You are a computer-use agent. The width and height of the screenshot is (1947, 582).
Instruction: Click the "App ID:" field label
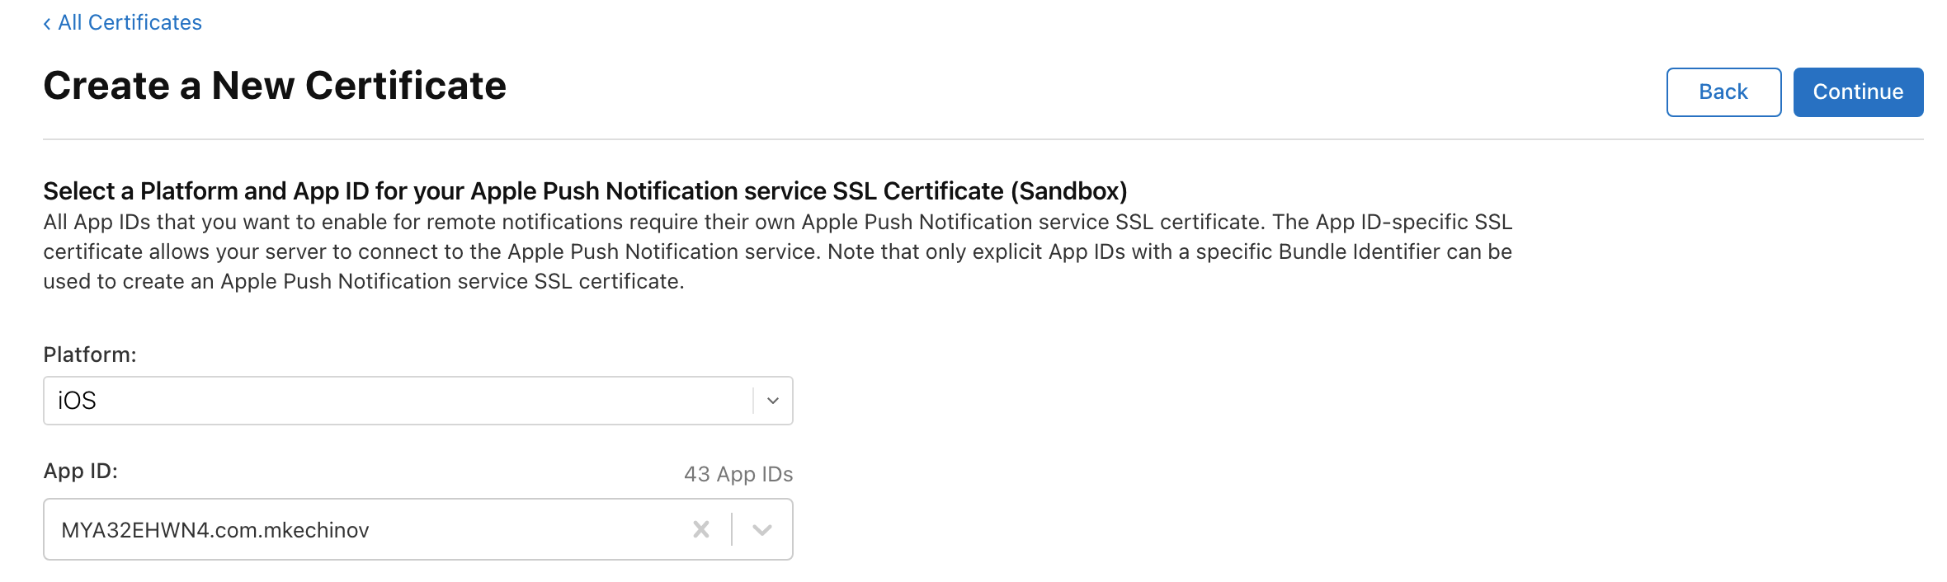click(80, 471)
